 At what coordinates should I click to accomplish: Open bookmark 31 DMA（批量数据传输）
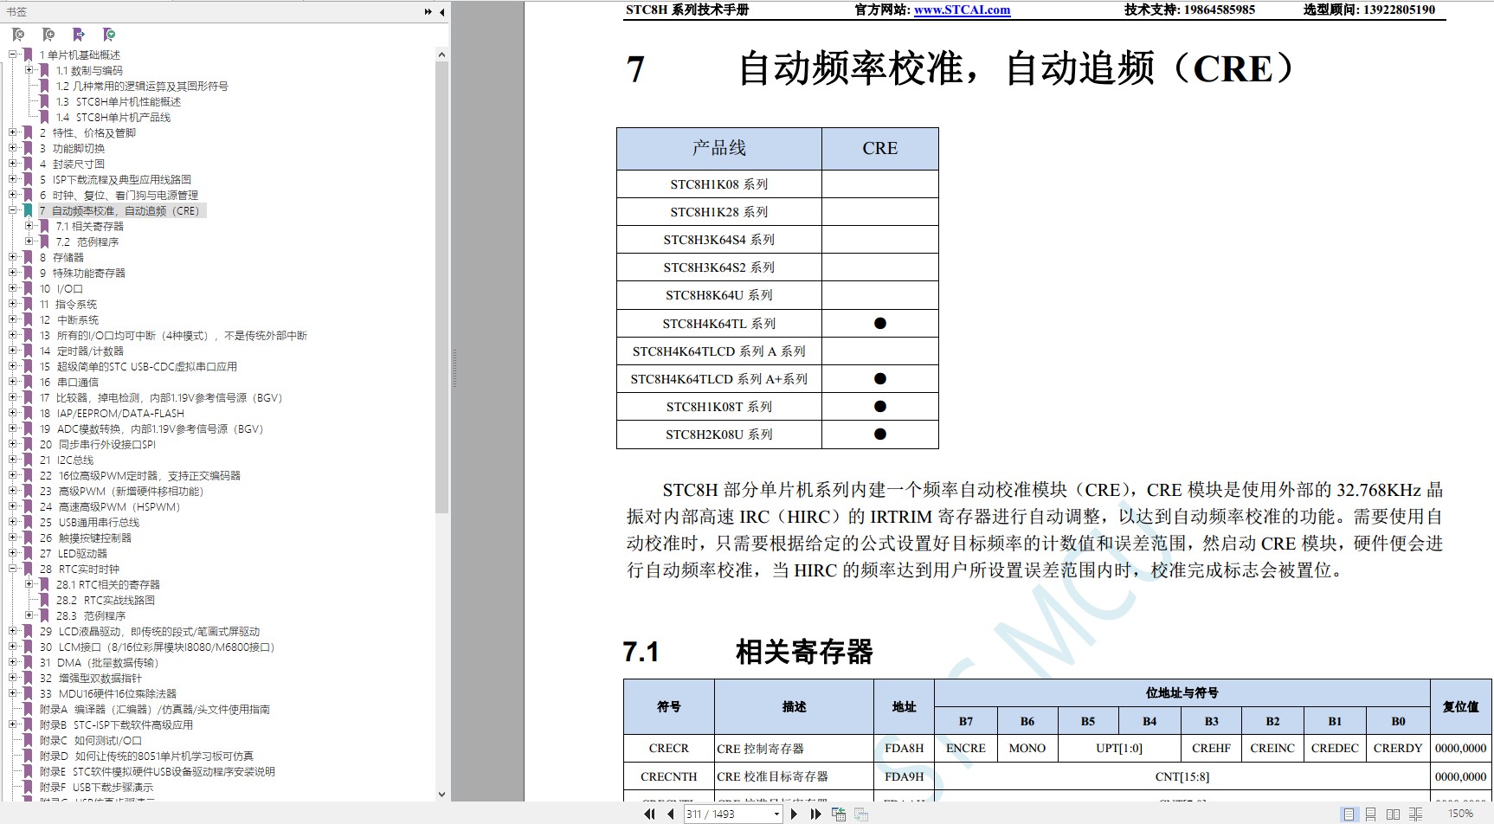pyautogui.click(x=100, y=662)
